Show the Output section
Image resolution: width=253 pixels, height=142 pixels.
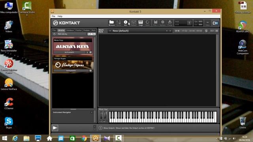pos(134,23)
